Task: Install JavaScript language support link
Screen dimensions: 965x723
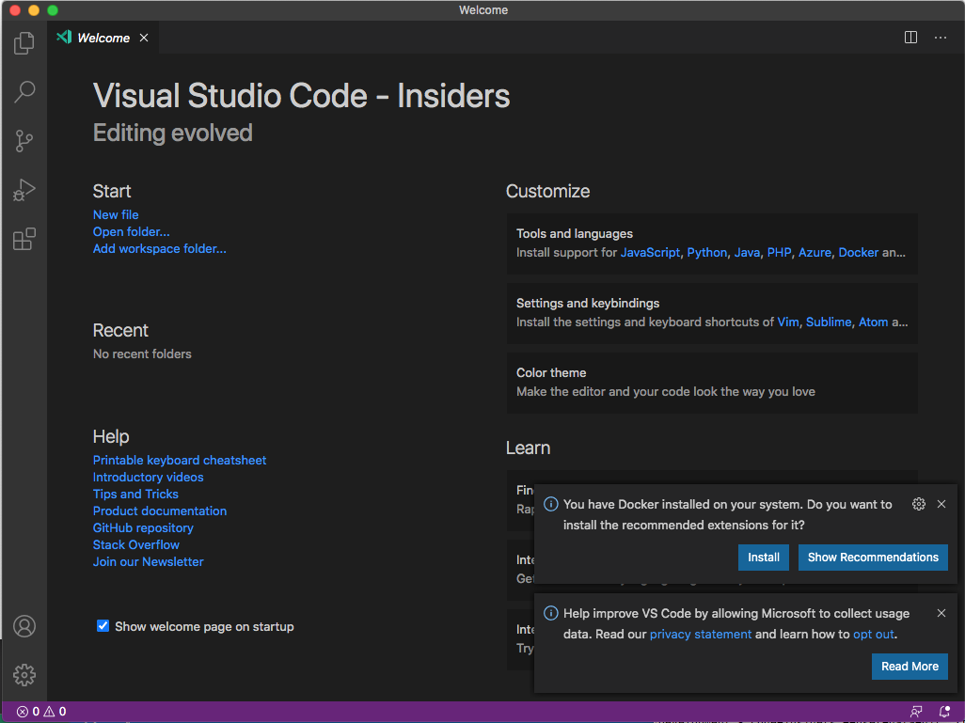Action: tap(650, 252)
